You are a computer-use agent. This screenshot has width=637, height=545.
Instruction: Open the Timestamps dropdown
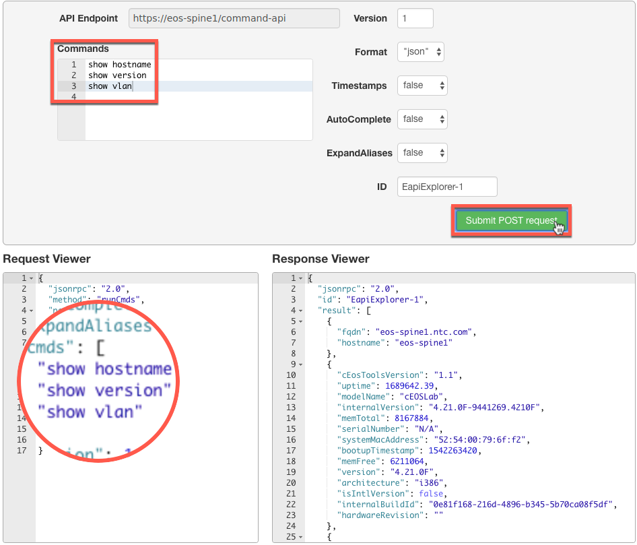click(422, 86)
